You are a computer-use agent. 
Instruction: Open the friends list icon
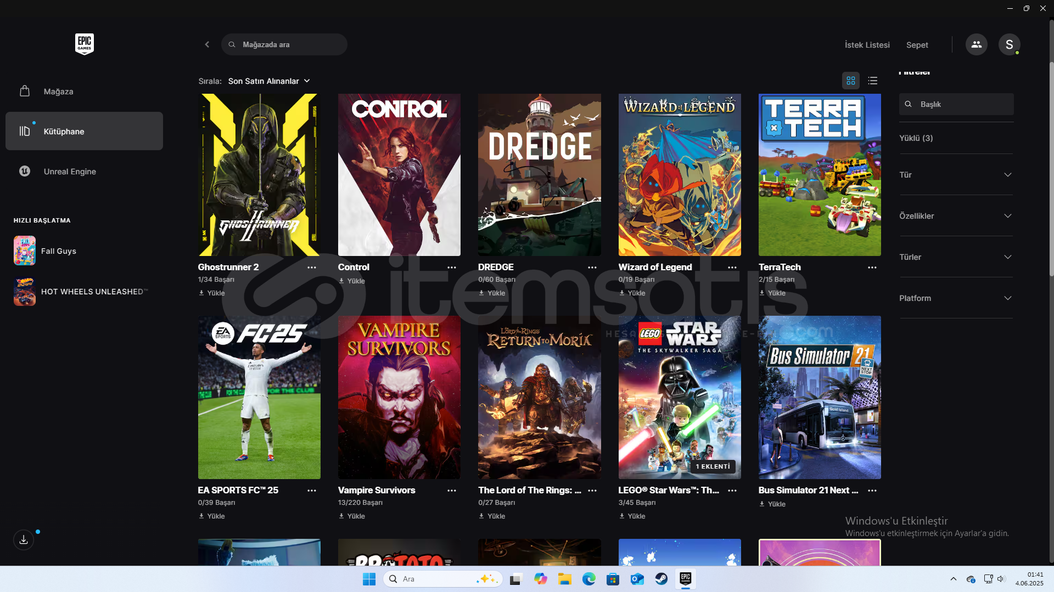[x=976, y=44]
